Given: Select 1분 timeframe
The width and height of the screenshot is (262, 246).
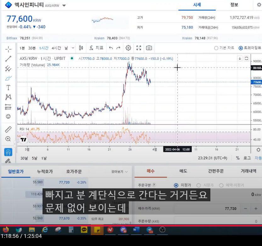Looking at the screenshot, I should pyautogui.click(x=22, y=48).
